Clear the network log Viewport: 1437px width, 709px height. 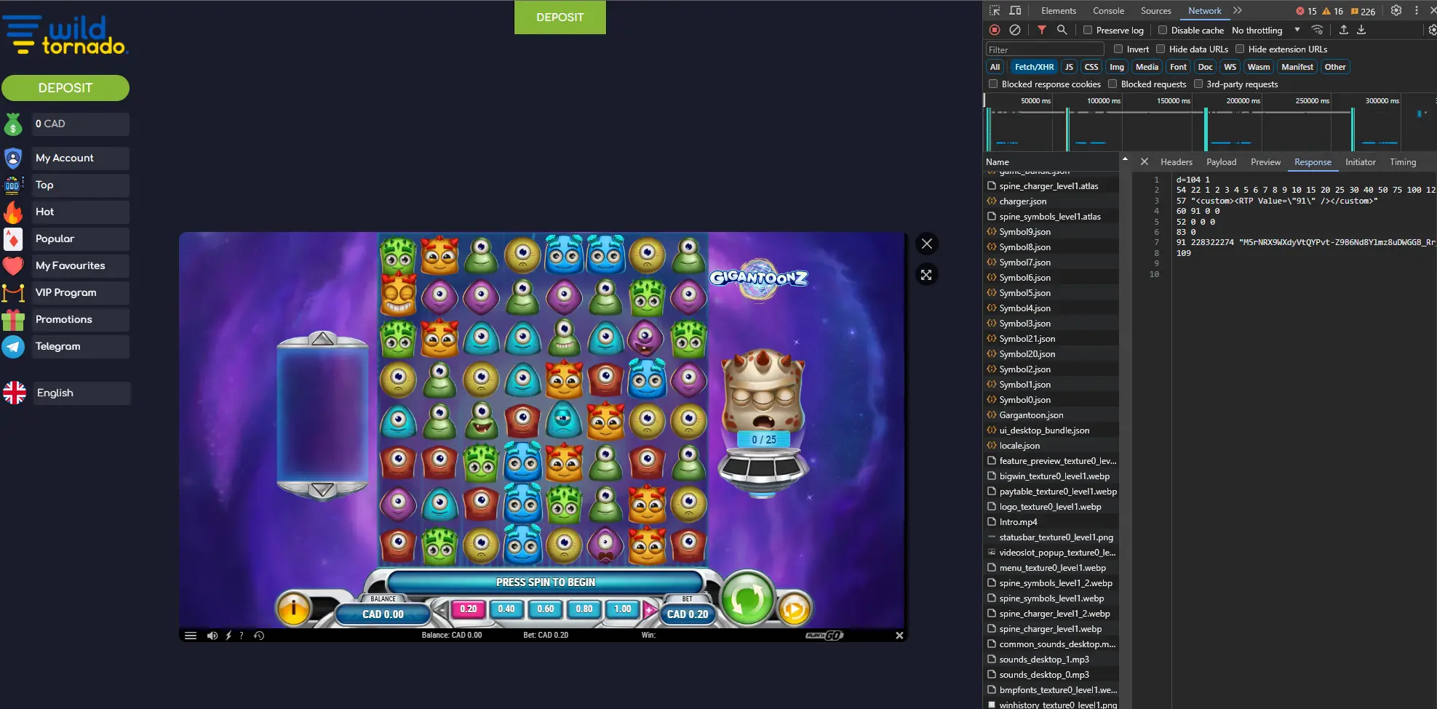(1015, 30)
